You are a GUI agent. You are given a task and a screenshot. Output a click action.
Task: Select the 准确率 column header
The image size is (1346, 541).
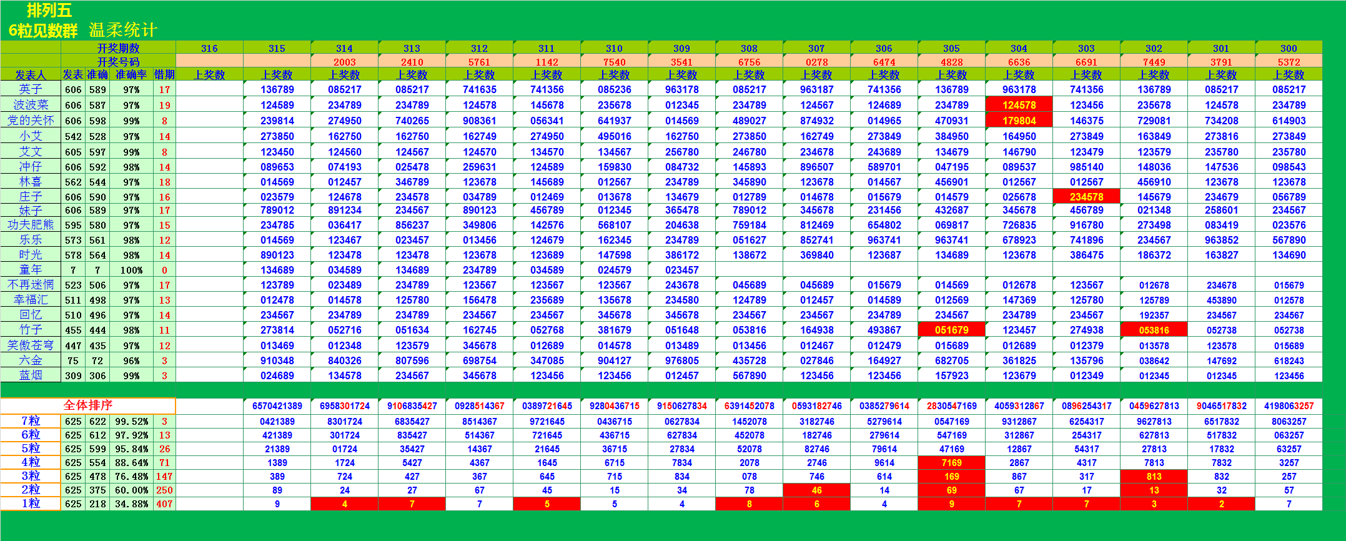(131, 75)
